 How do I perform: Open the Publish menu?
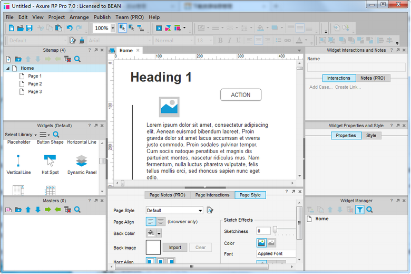[102, 17]
